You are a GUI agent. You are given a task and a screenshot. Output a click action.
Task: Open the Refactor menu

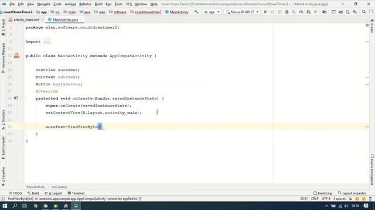click(86, 4)
